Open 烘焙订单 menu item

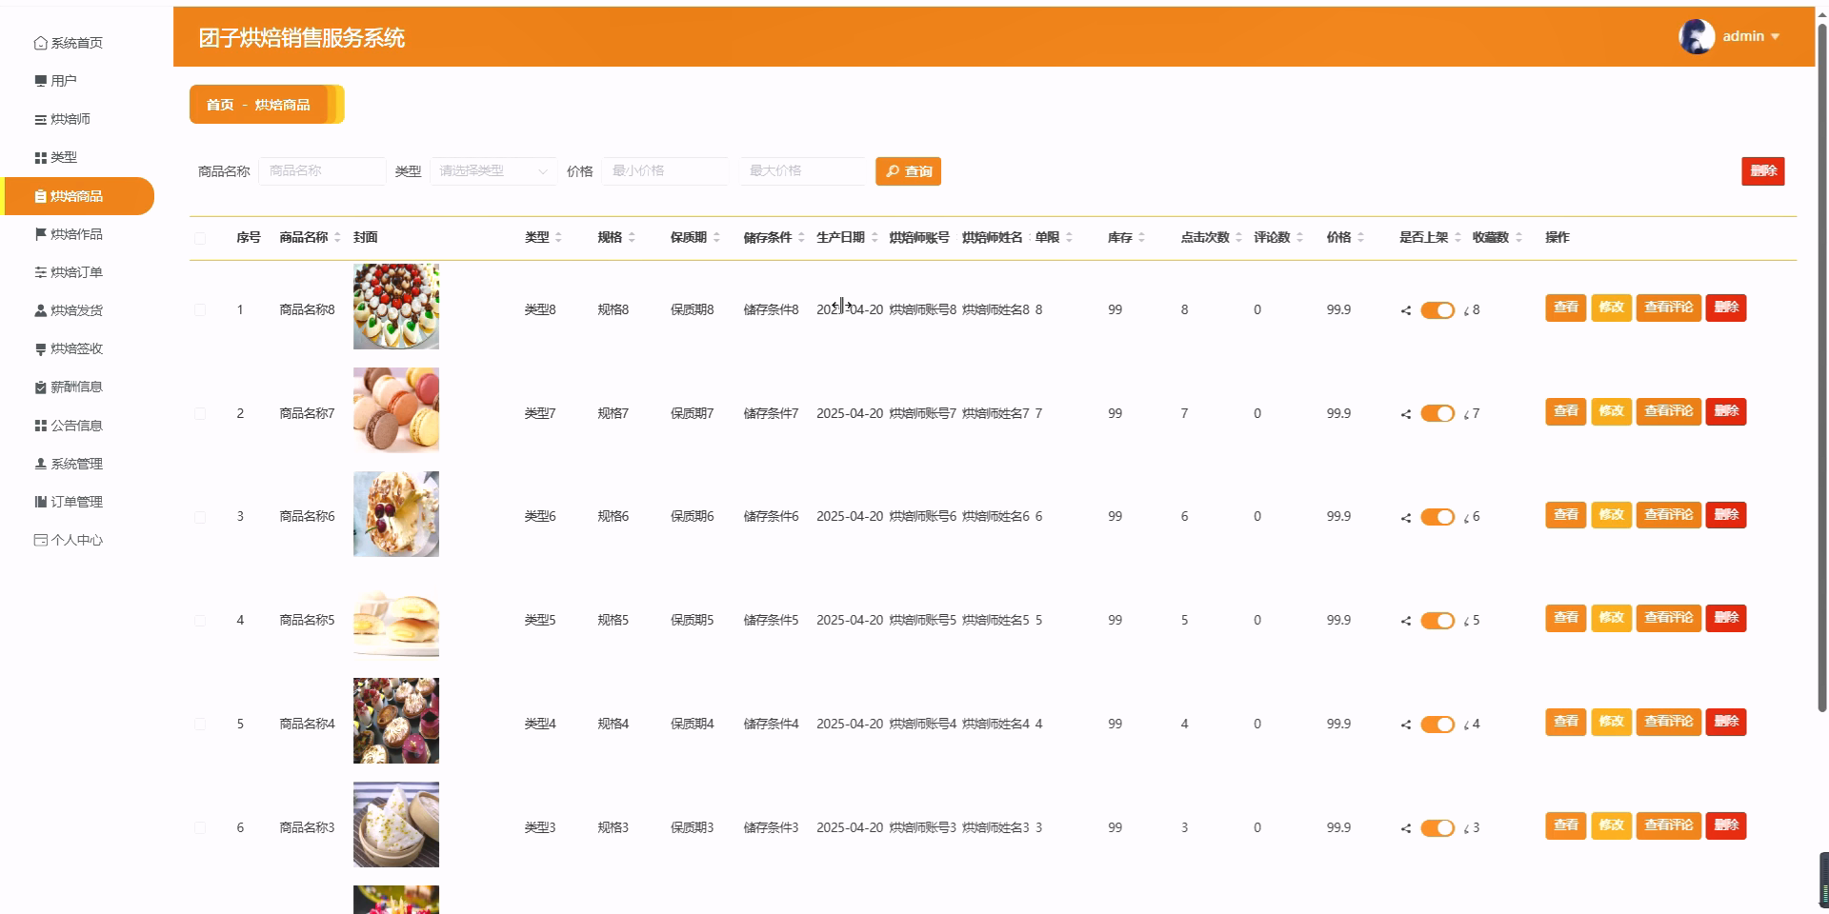pyautogui.click(x=77, y=272)
